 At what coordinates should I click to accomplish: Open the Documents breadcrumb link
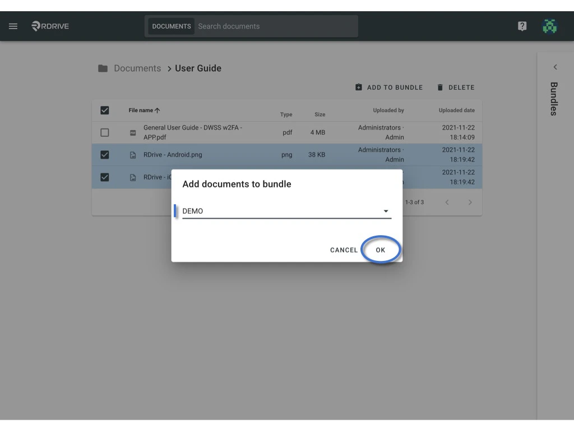click(137, 68)
